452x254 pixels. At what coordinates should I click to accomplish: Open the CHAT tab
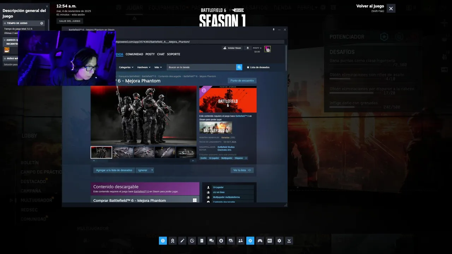tap(161, 54)
